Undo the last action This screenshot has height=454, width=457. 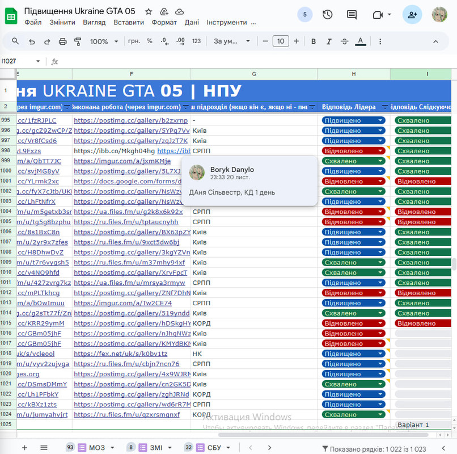(32, 41)
